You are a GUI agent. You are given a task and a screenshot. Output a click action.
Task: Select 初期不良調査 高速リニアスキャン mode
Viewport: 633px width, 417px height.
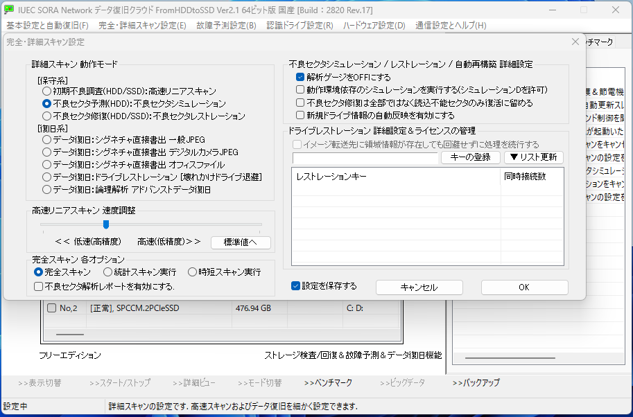(x=46, y=91)
